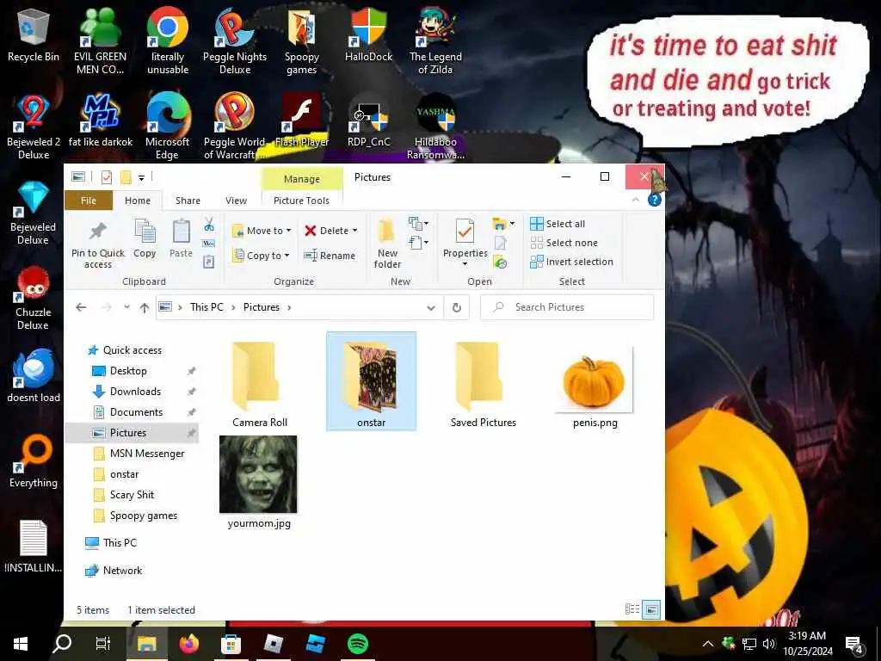The image size is (881, 661).
Task: Open the EVIL GREEN MEN desktop shortcut
Action: pos(100,42)
